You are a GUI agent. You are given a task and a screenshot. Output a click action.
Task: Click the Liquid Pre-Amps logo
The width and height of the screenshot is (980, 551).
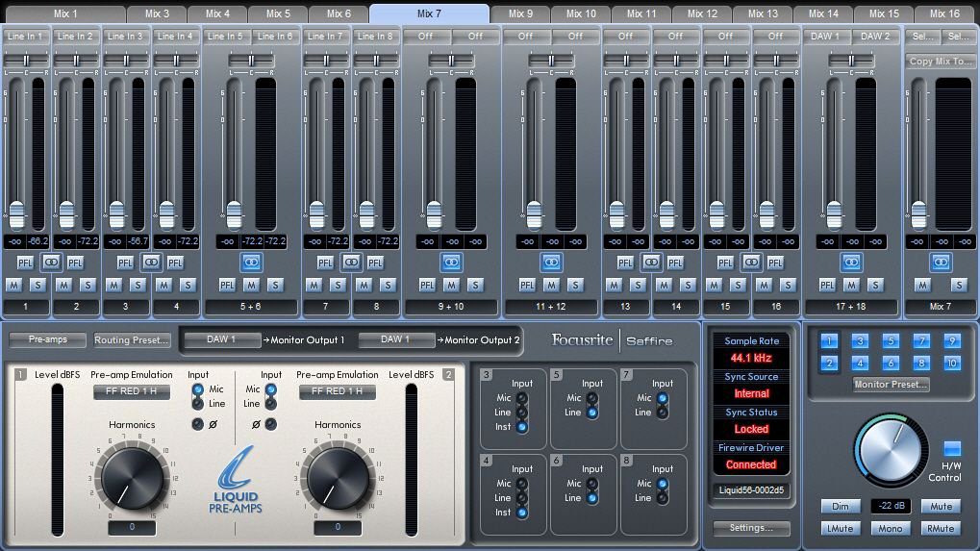pos(236,479)
